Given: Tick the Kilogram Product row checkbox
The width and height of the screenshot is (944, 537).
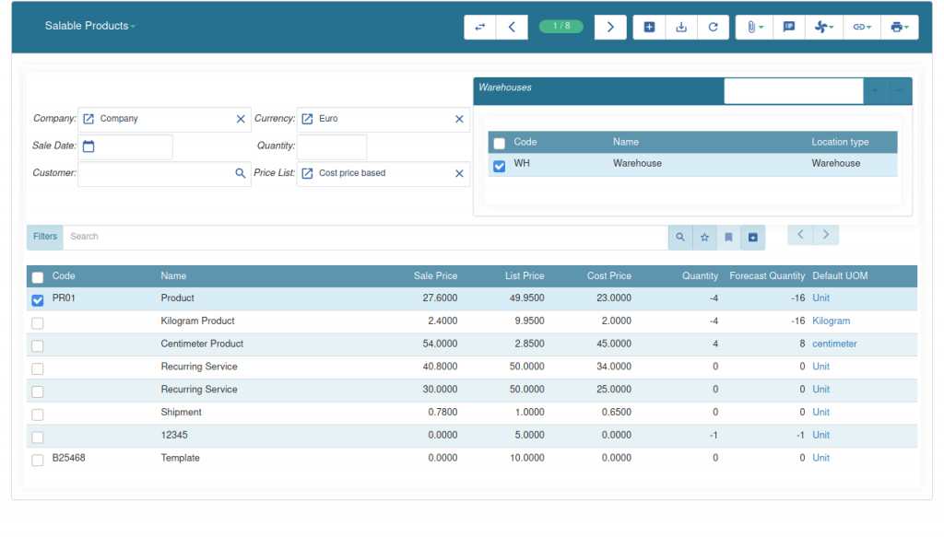Looking at the screenshot, I should click(38, 322).
